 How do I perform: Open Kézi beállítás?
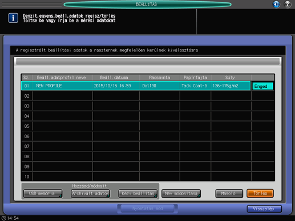138,194
